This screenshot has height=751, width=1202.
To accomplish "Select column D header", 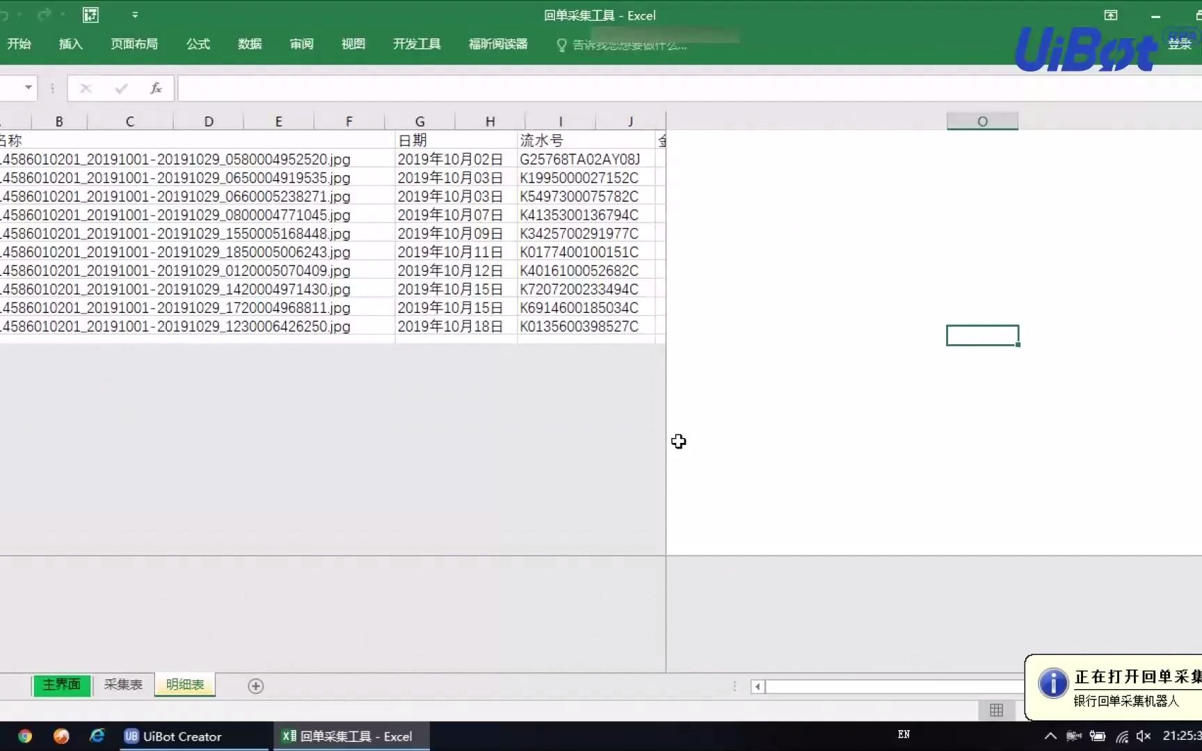I will click(209, 121).
